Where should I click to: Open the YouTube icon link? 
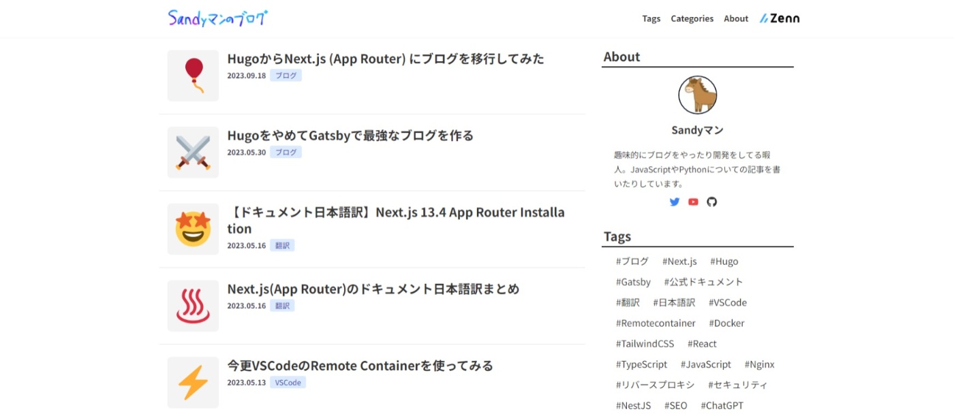pos(693,202)
